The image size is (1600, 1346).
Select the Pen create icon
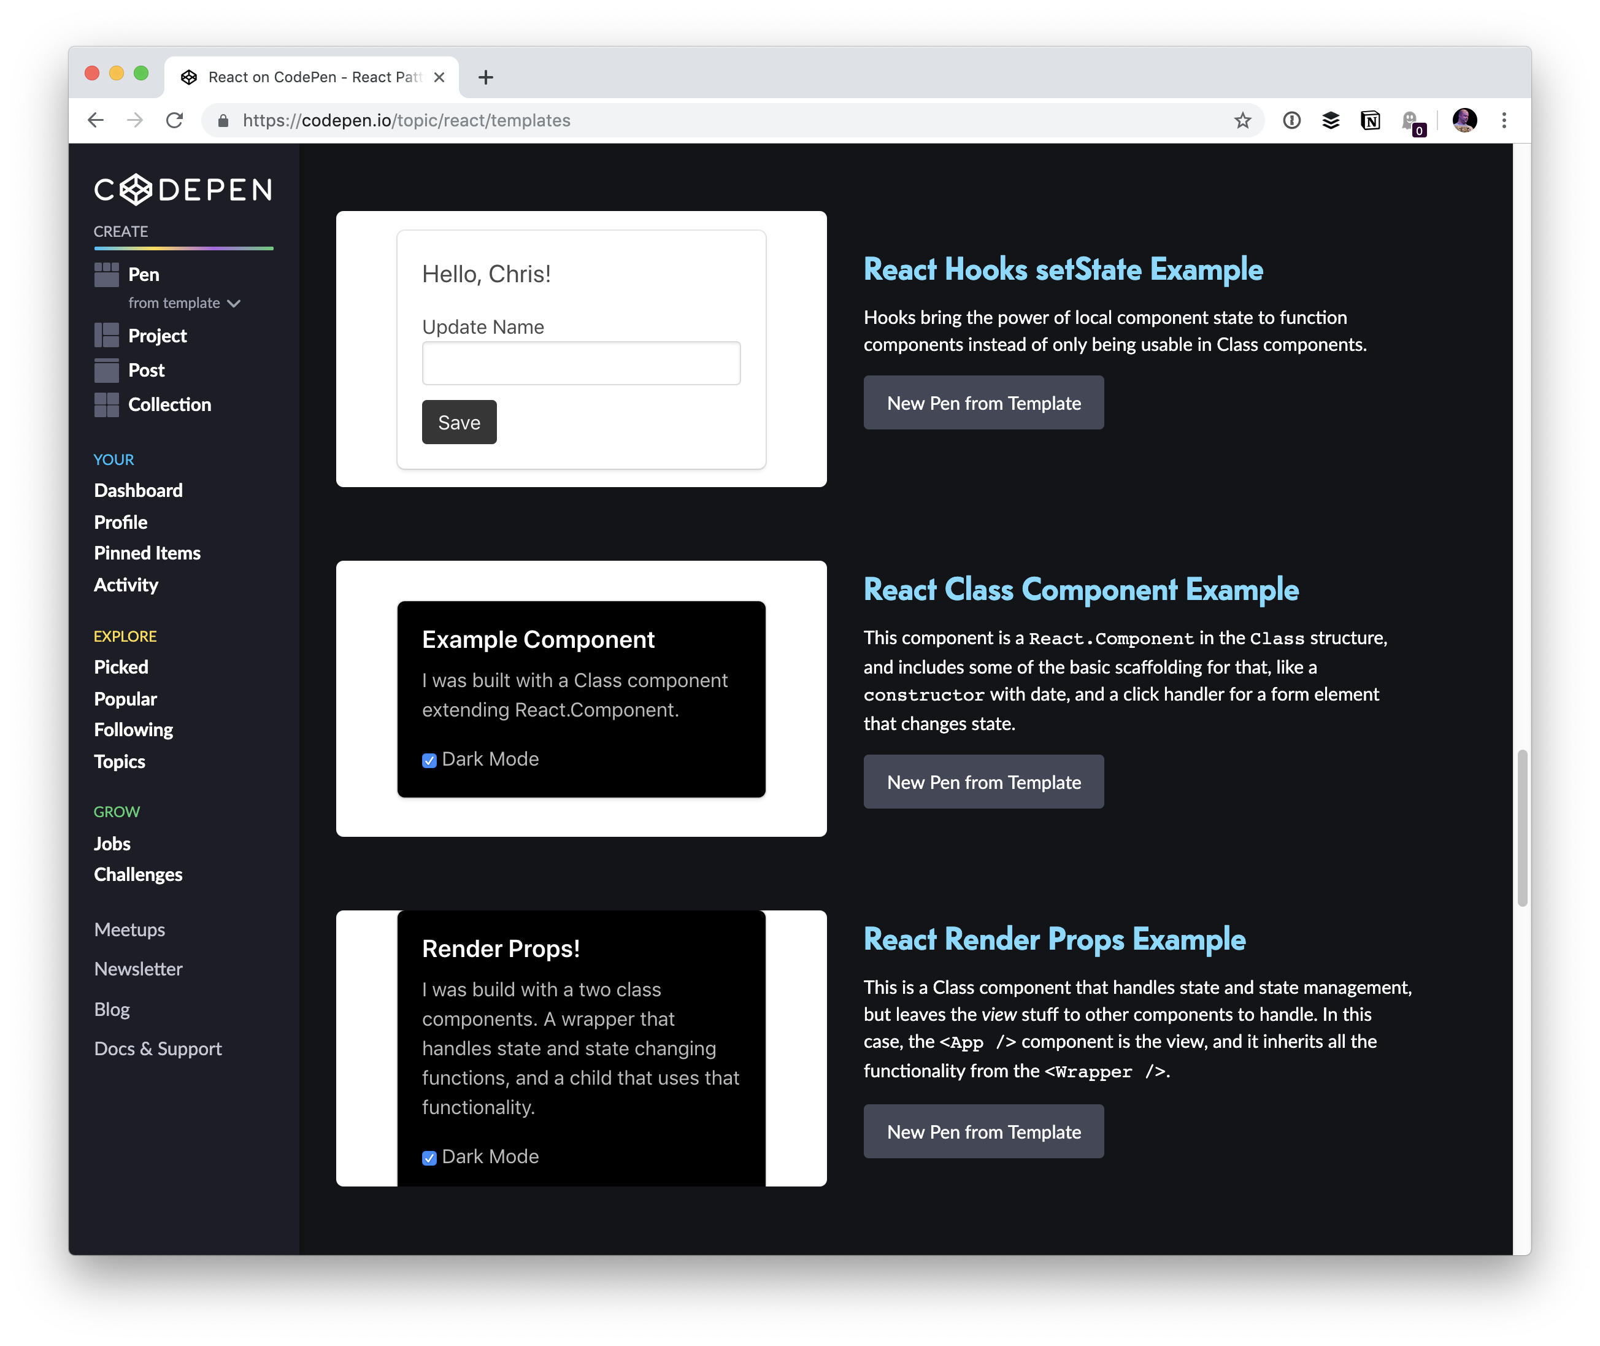[x=107, y=275]
